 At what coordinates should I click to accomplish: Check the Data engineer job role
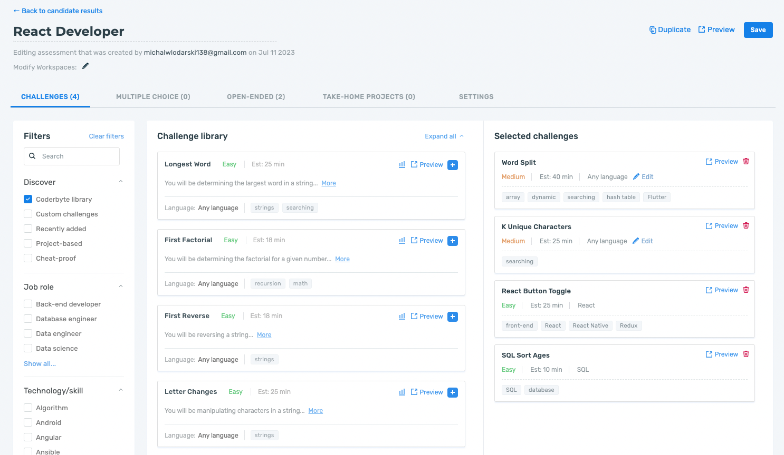tap(28, 333)
